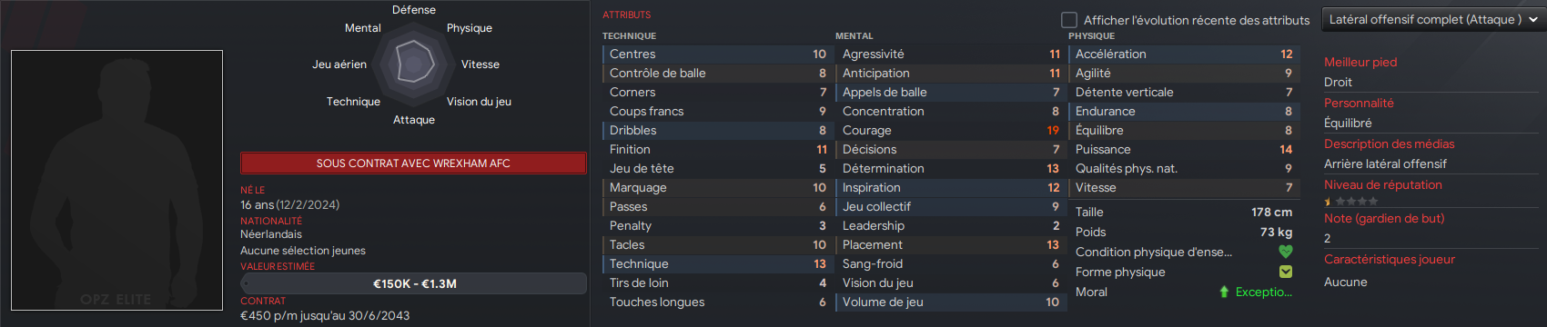Click the estimated value bar €150K - €1.3M
The height and width of the screenshot is (327, 1547).
[413, 283]
